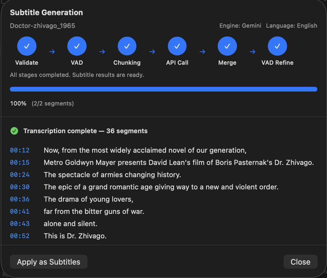The width and height of the screenshot is (327, 278).
Task: Click the "Transcription complete — 36 segments" heading
Action: (85, 131)
